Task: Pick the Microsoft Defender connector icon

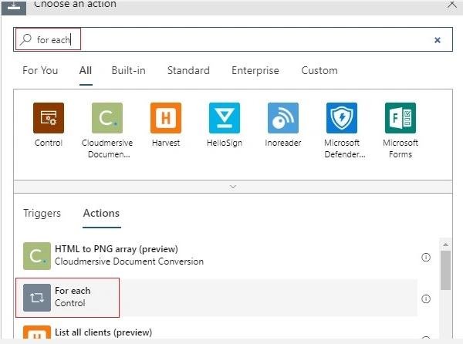Action: pyautogui.click(x=342, y=118)
